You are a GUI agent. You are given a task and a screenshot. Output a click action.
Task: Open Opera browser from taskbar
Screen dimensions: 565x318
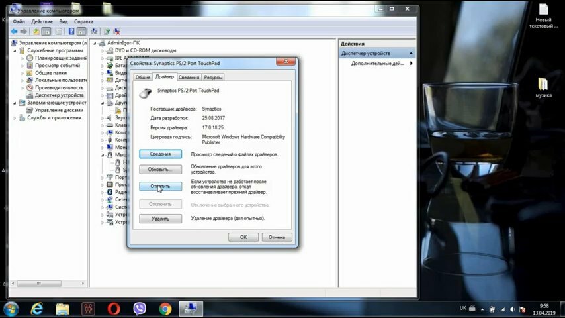point(114,309)
